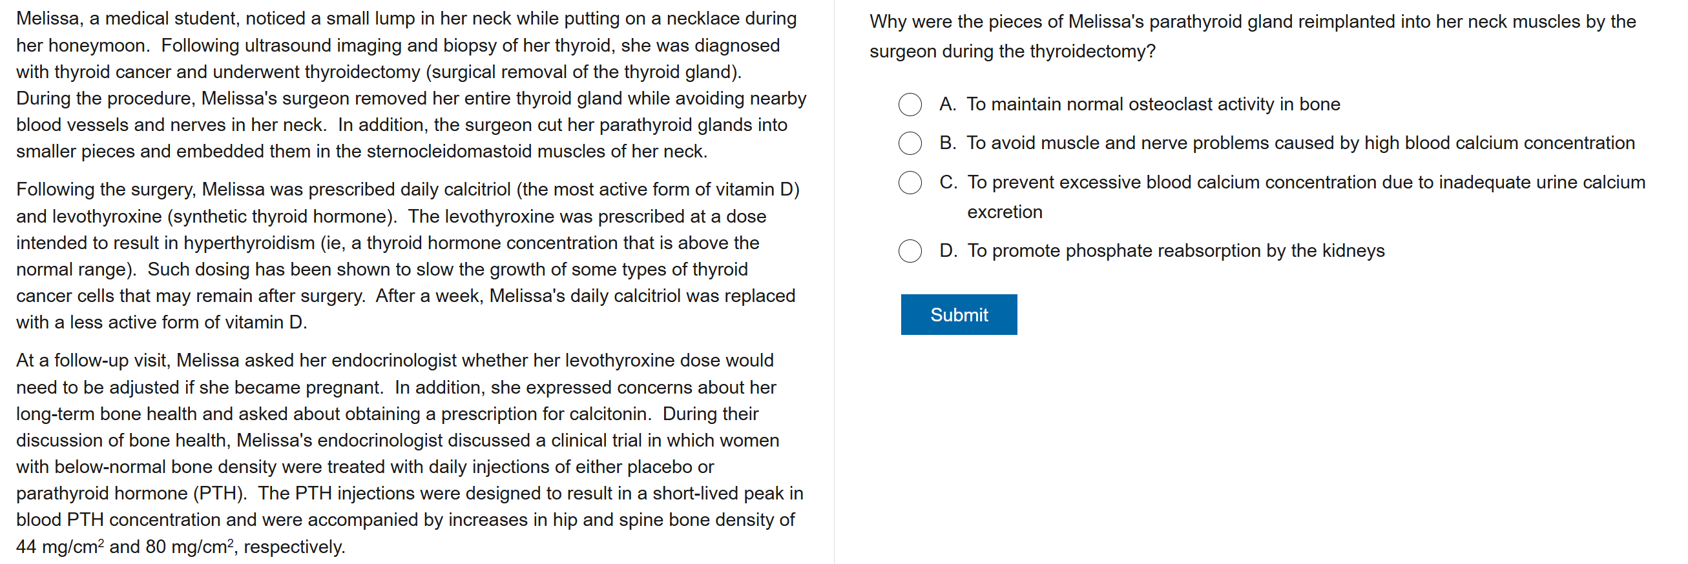Click the word 'excretion' under option C
The width and height of the screenshot is (1688, 564).
click(x=1004, y=212)
